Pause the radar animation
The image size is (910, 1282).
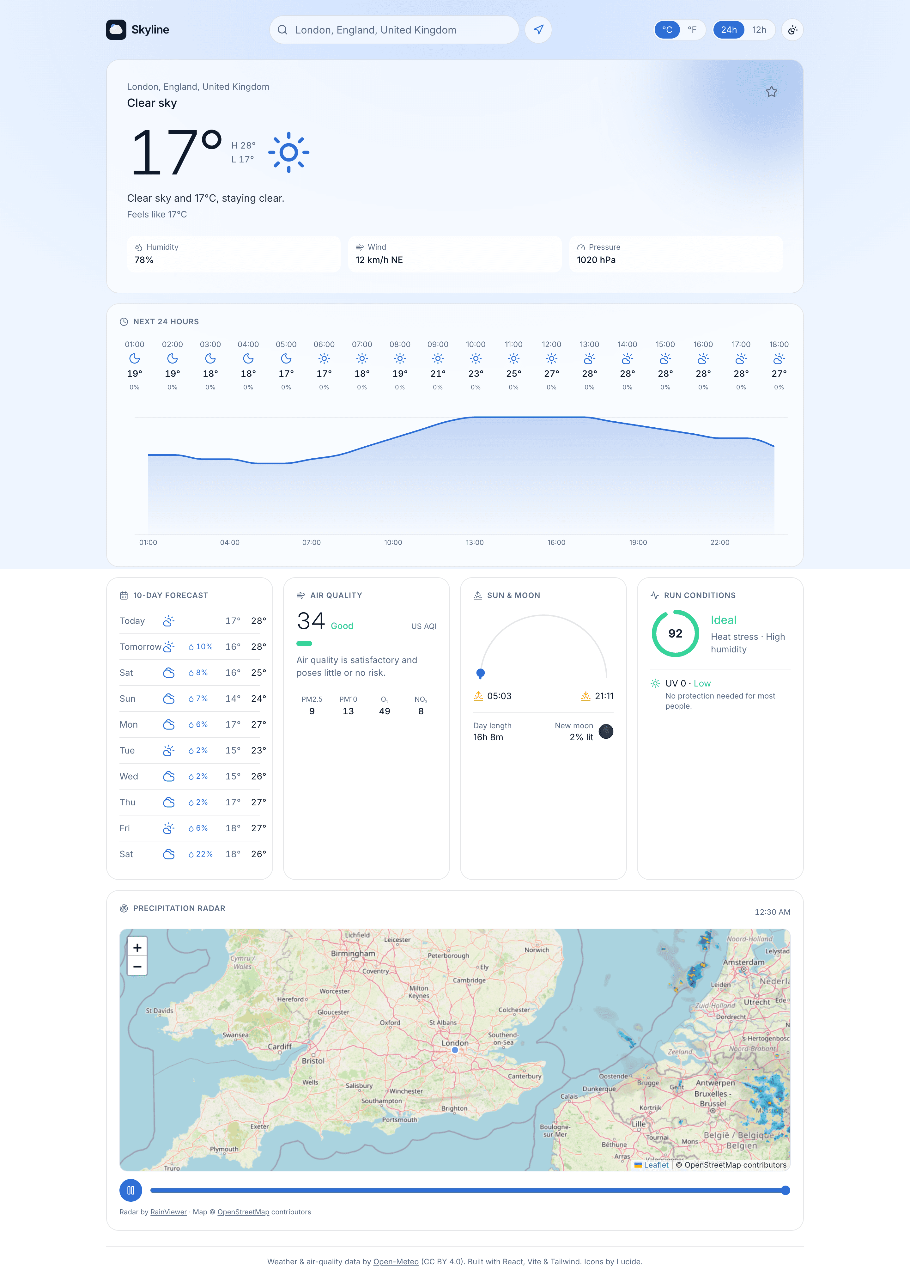click(x=130, y=1190)
